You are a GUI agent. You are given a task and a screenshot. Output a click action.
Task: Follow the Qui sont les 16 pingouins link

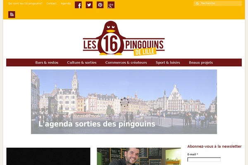(25, 3)
